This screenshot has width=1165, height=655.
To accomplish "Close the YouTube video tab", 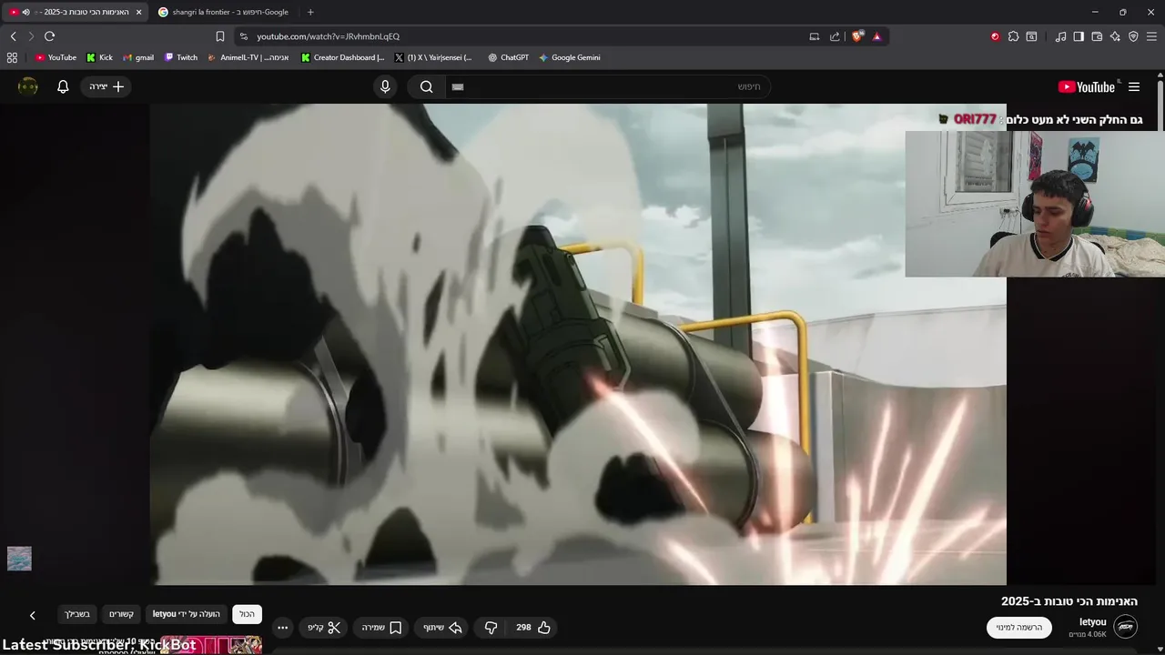I will click(139, 12).
